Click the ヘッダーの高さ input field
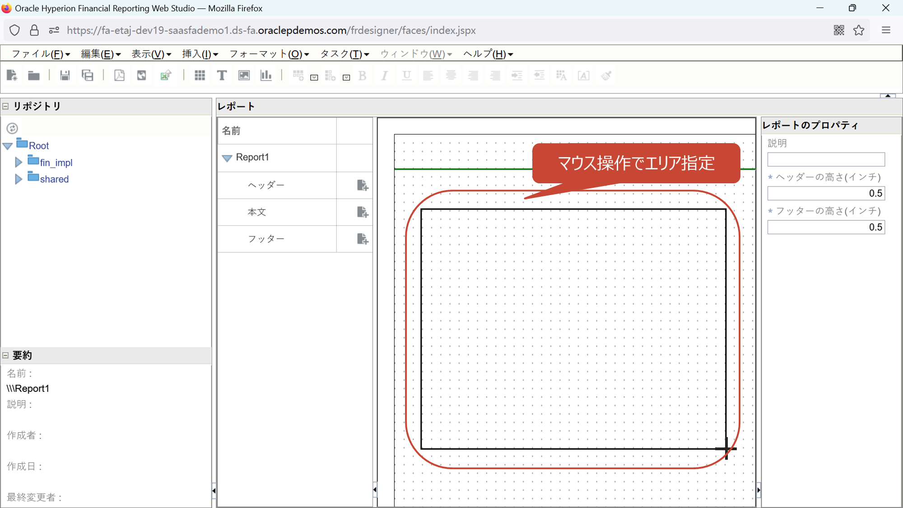This screenshot has width=903, height=508. pyautogui.click(x=826, y=193)
